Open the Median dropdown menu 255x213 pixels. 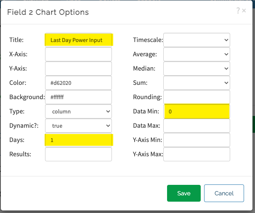coord(197,68)
